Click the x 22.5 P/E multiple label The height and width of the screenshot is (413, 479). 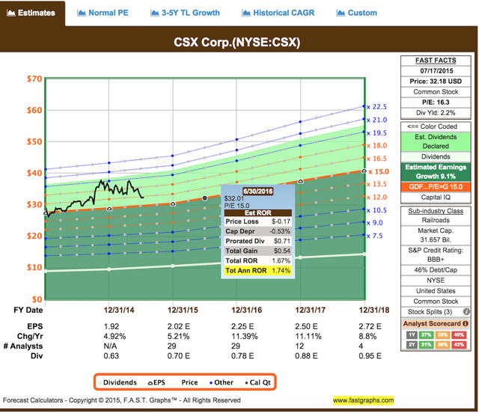376,107
